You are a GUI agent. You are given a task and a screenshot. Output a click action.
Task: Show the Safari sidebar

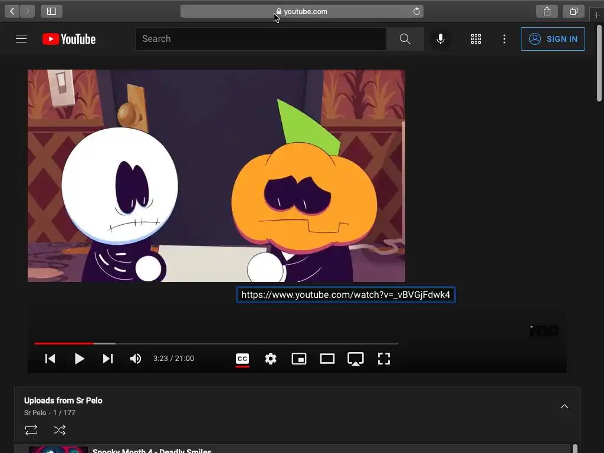point(52,11)
